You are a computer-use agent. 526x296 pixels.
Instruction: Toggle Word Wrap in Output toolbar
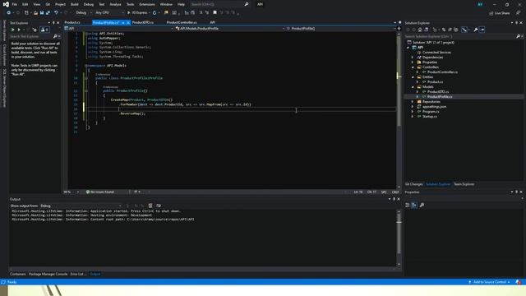pos(159,206)
